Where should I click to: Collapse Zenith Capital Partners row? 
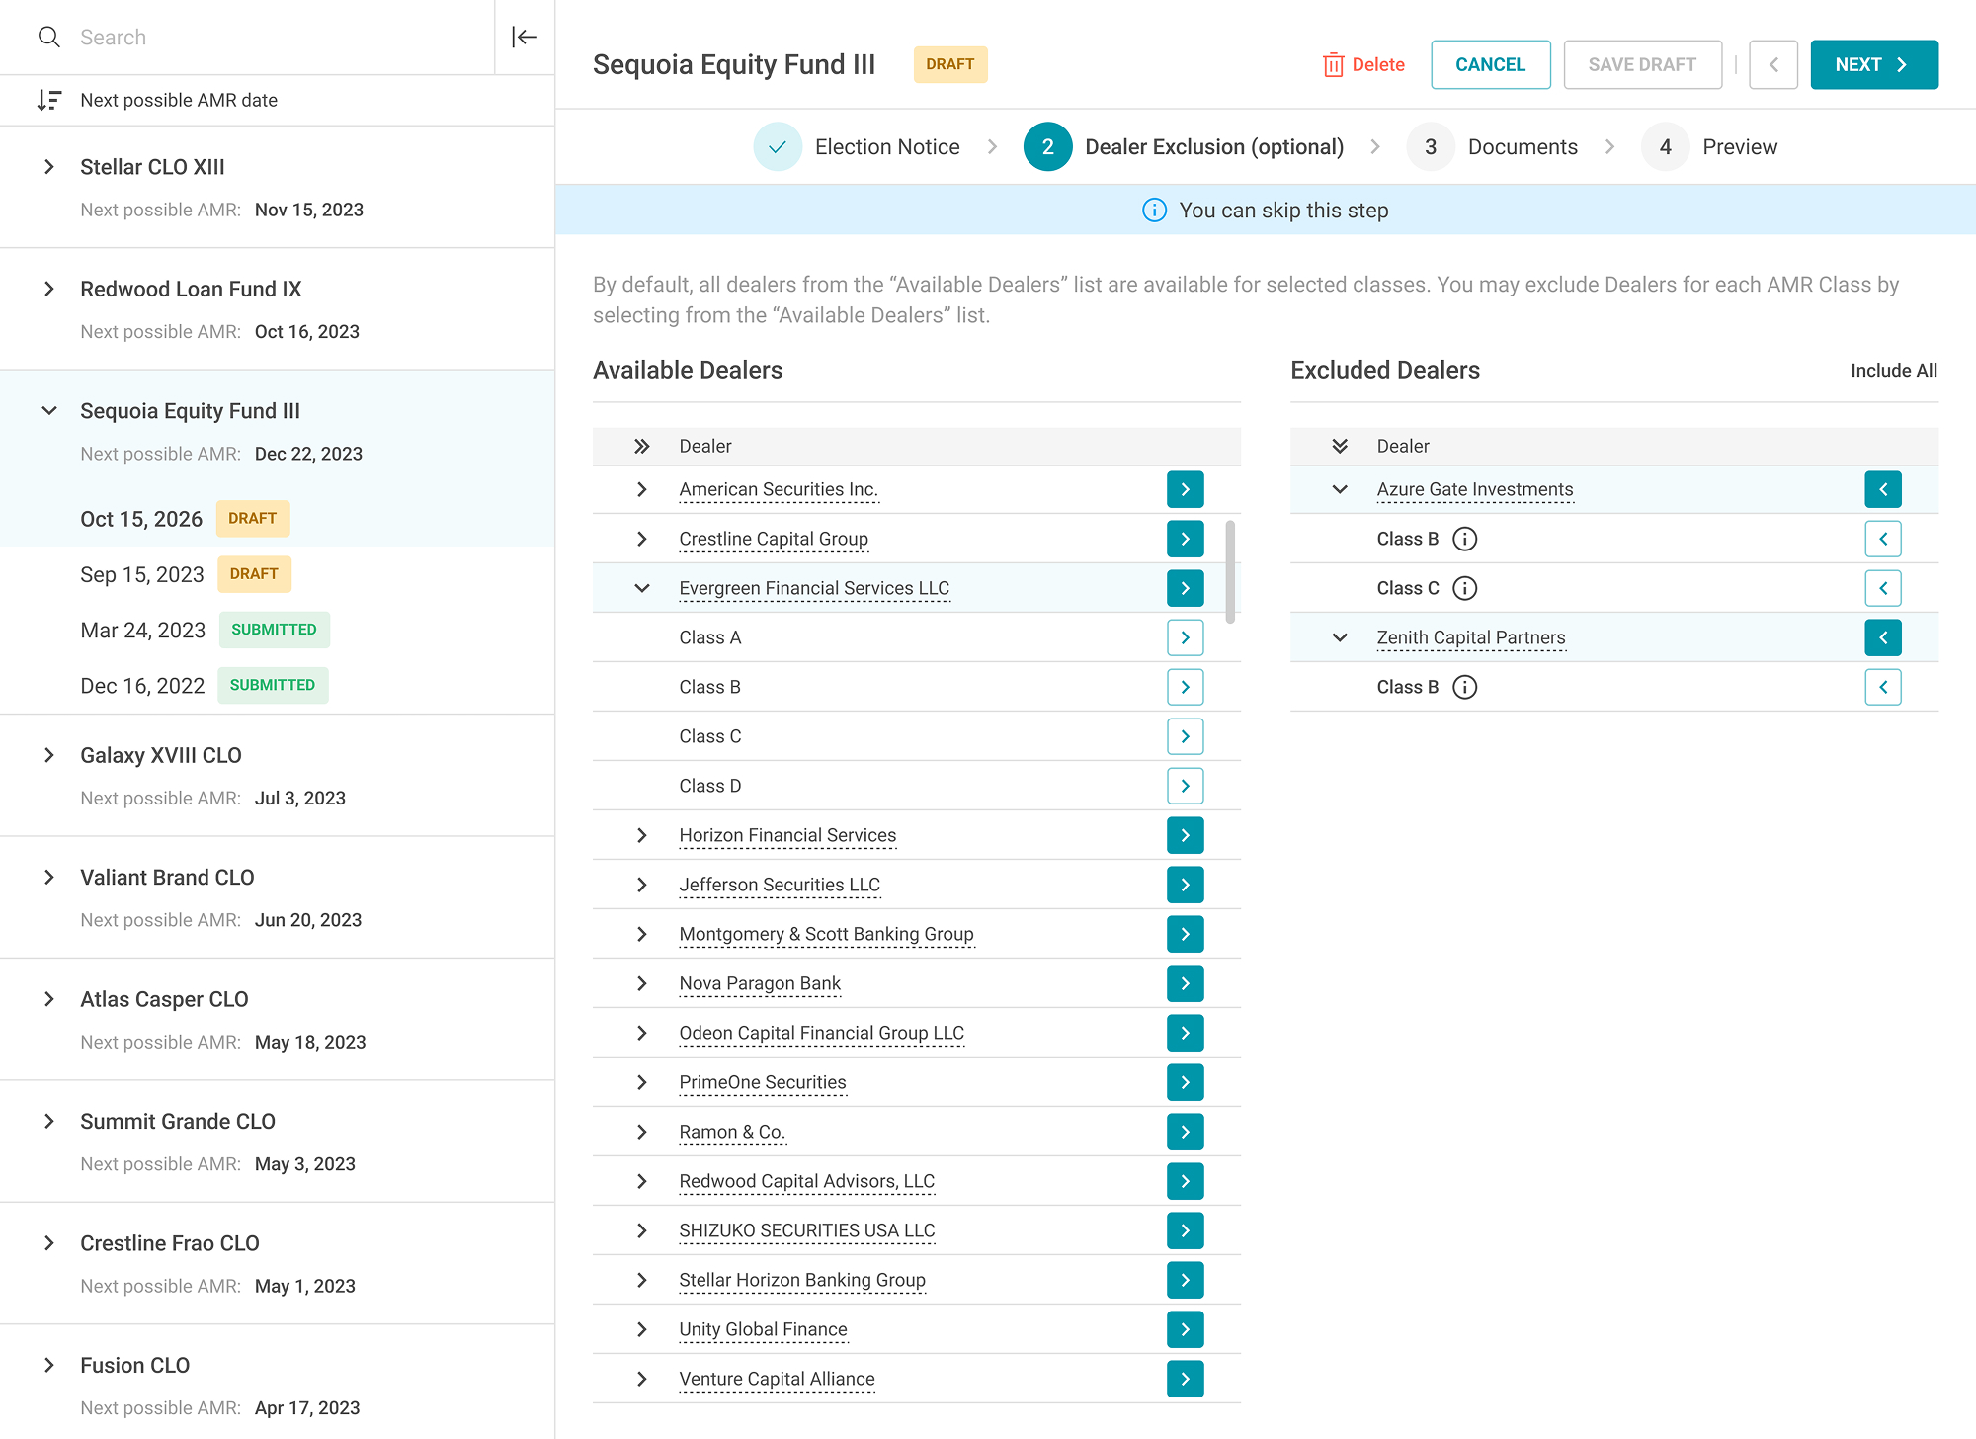[x=1340, y=637]
